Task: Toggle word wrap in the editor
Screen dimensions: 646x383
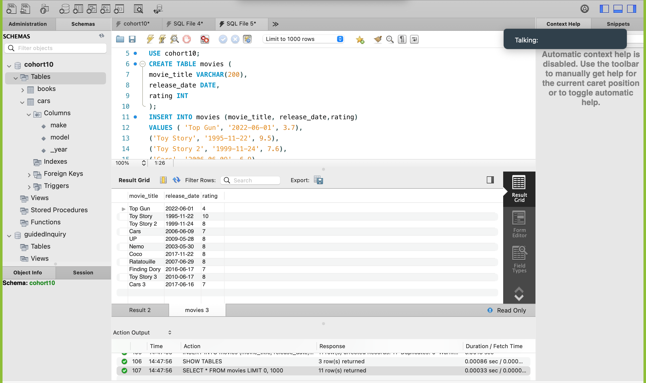Action: [414, 39]
